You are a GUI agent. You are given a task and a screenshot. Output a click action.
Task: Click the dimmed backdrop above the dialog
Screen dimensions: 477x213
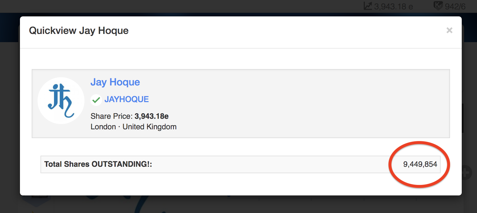(205, 6)
